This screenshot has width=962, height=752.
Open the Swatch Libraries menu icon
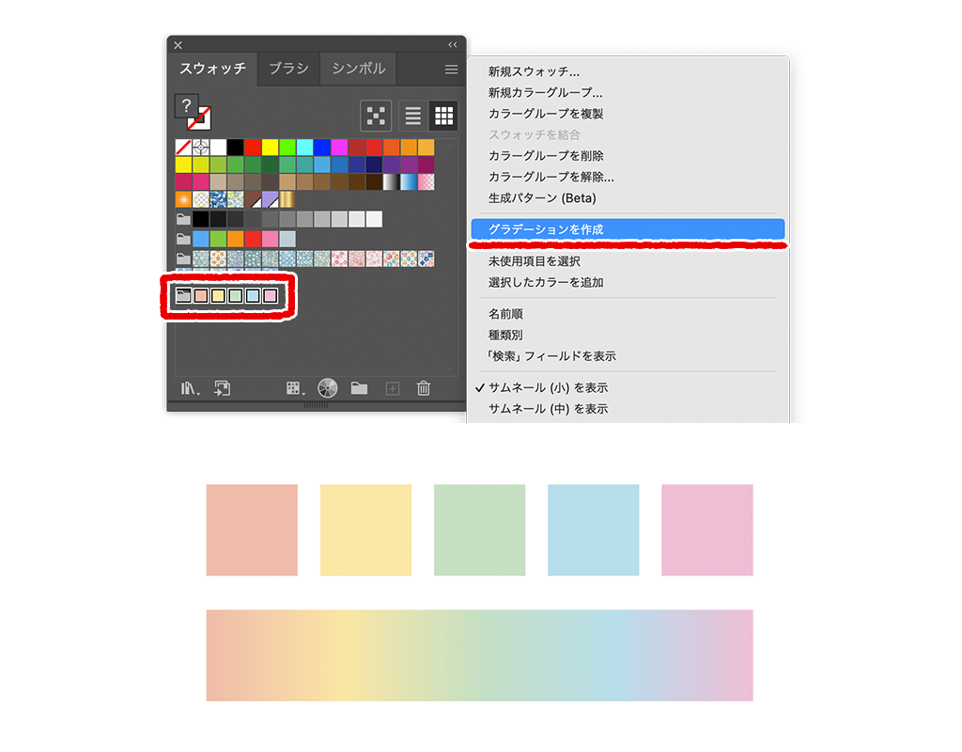pos(190,388)
